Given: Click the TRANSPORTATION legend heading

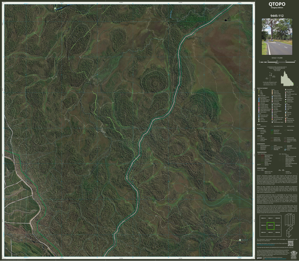Looking at the screenshot, I should pos(262,152).
